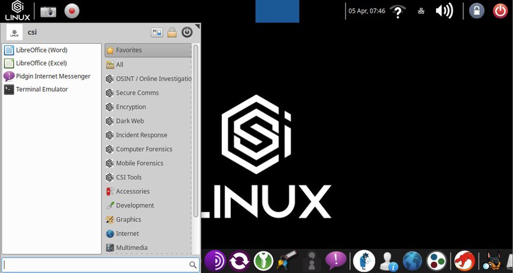
Task: Select the Encryption category
Action: [x=148, y=107]
